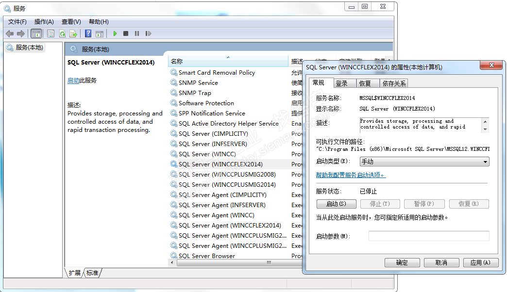Switch to the 依存关系 tab

[394, 83]
